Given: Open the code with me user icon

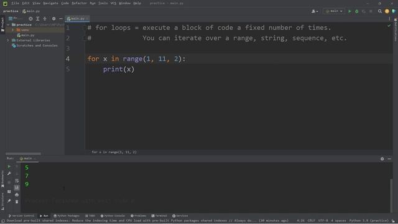Looking at the screenshot, I should tap(315, 11).
